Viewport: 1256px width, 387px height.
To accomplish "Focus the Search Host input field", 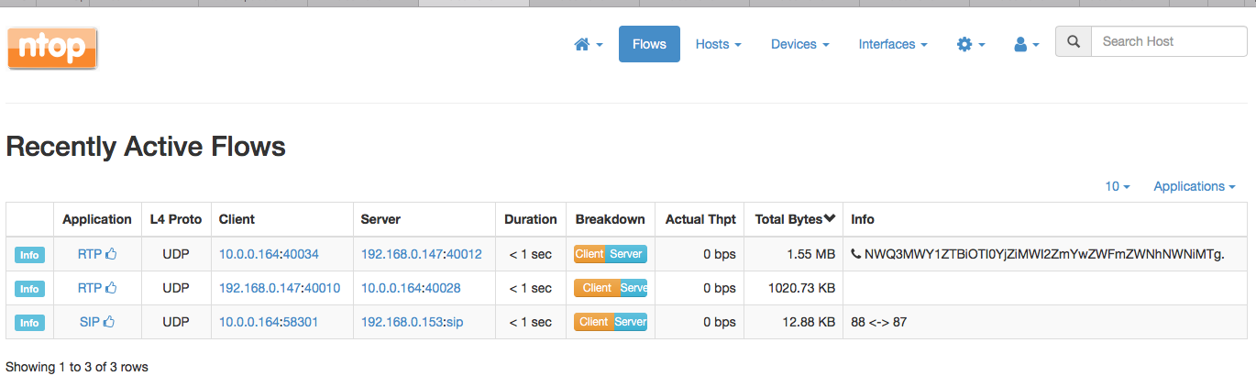I will (x=1169, y=41).
